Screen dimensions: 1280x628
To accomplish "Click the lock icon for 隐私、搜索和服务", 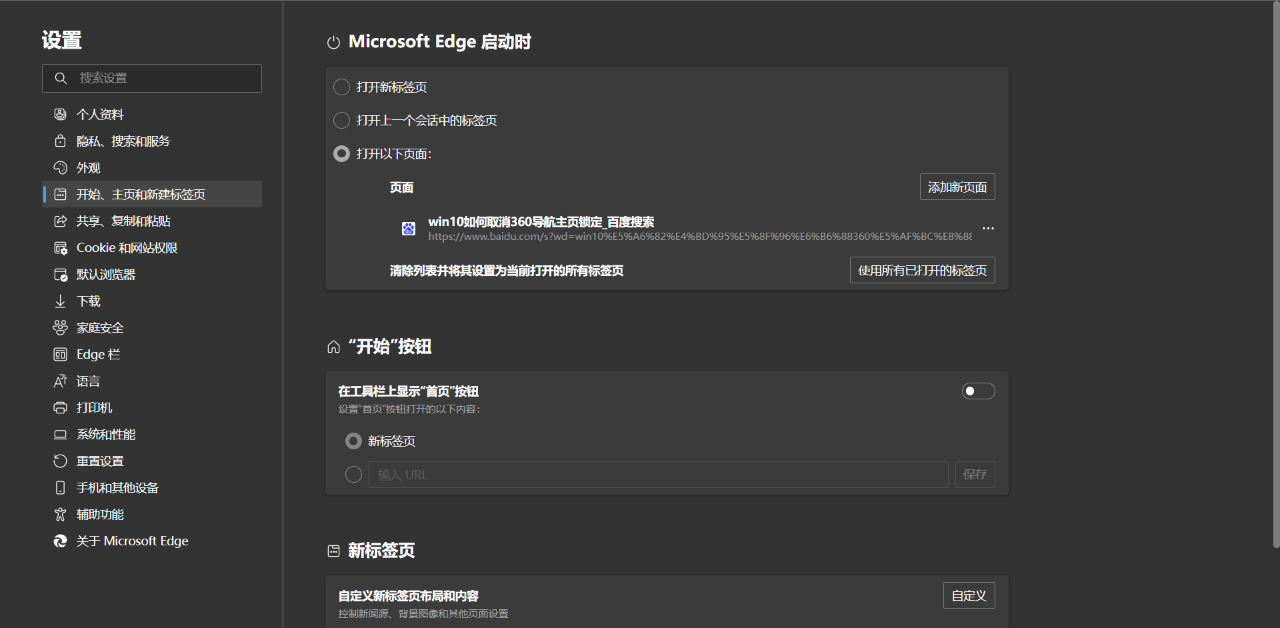I will [60, 141].
